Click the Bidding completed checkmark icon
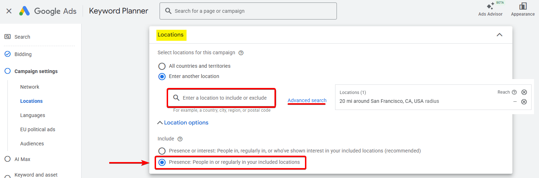Viewport: 539px width, 178px height. 7,54
